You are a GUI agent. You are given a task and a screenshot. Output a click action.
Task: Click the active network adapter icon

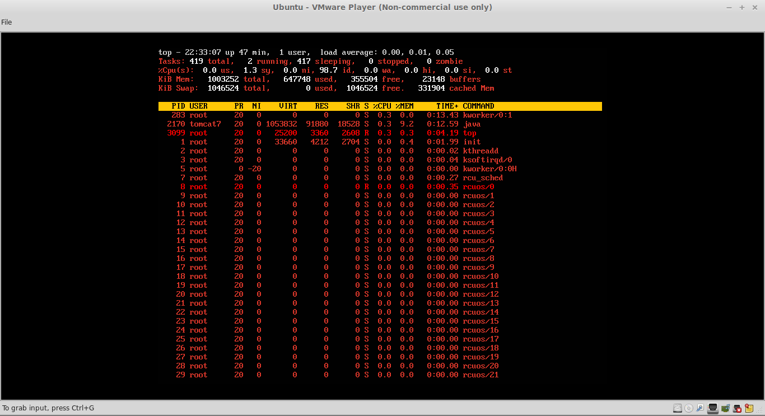click(x=713, y=408)
